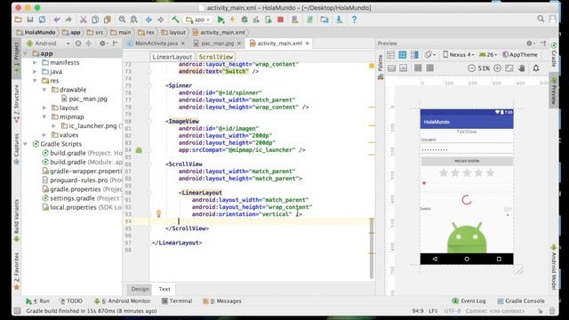Image resolution: width=569 pixels, height=320 pixels.
Task: Zoom in with the plus icon in Preview
Action: [498, 68]
